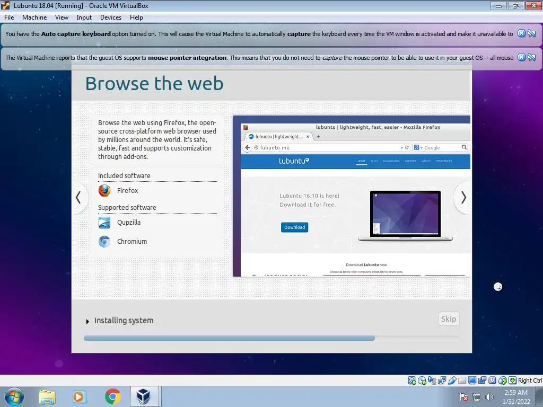Viewport: 543px width, 407px height.
Task: Open the Devices menu
Action: pyautogui.click(x=110, y=17)
